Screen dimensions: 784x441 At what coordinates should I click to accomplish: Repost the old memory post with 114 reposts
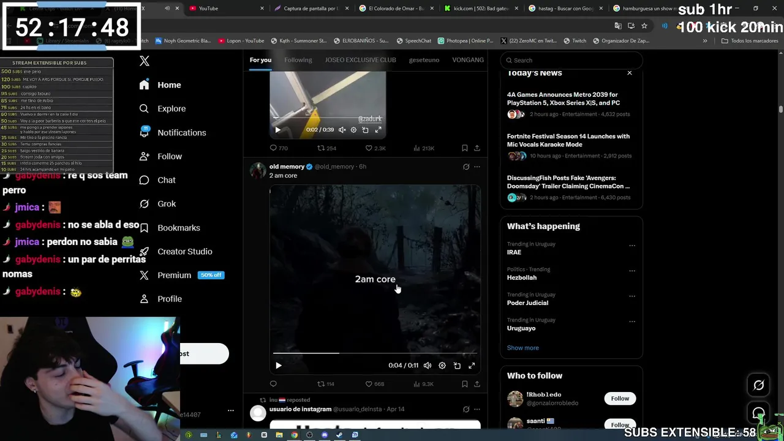tap(325, 384)
